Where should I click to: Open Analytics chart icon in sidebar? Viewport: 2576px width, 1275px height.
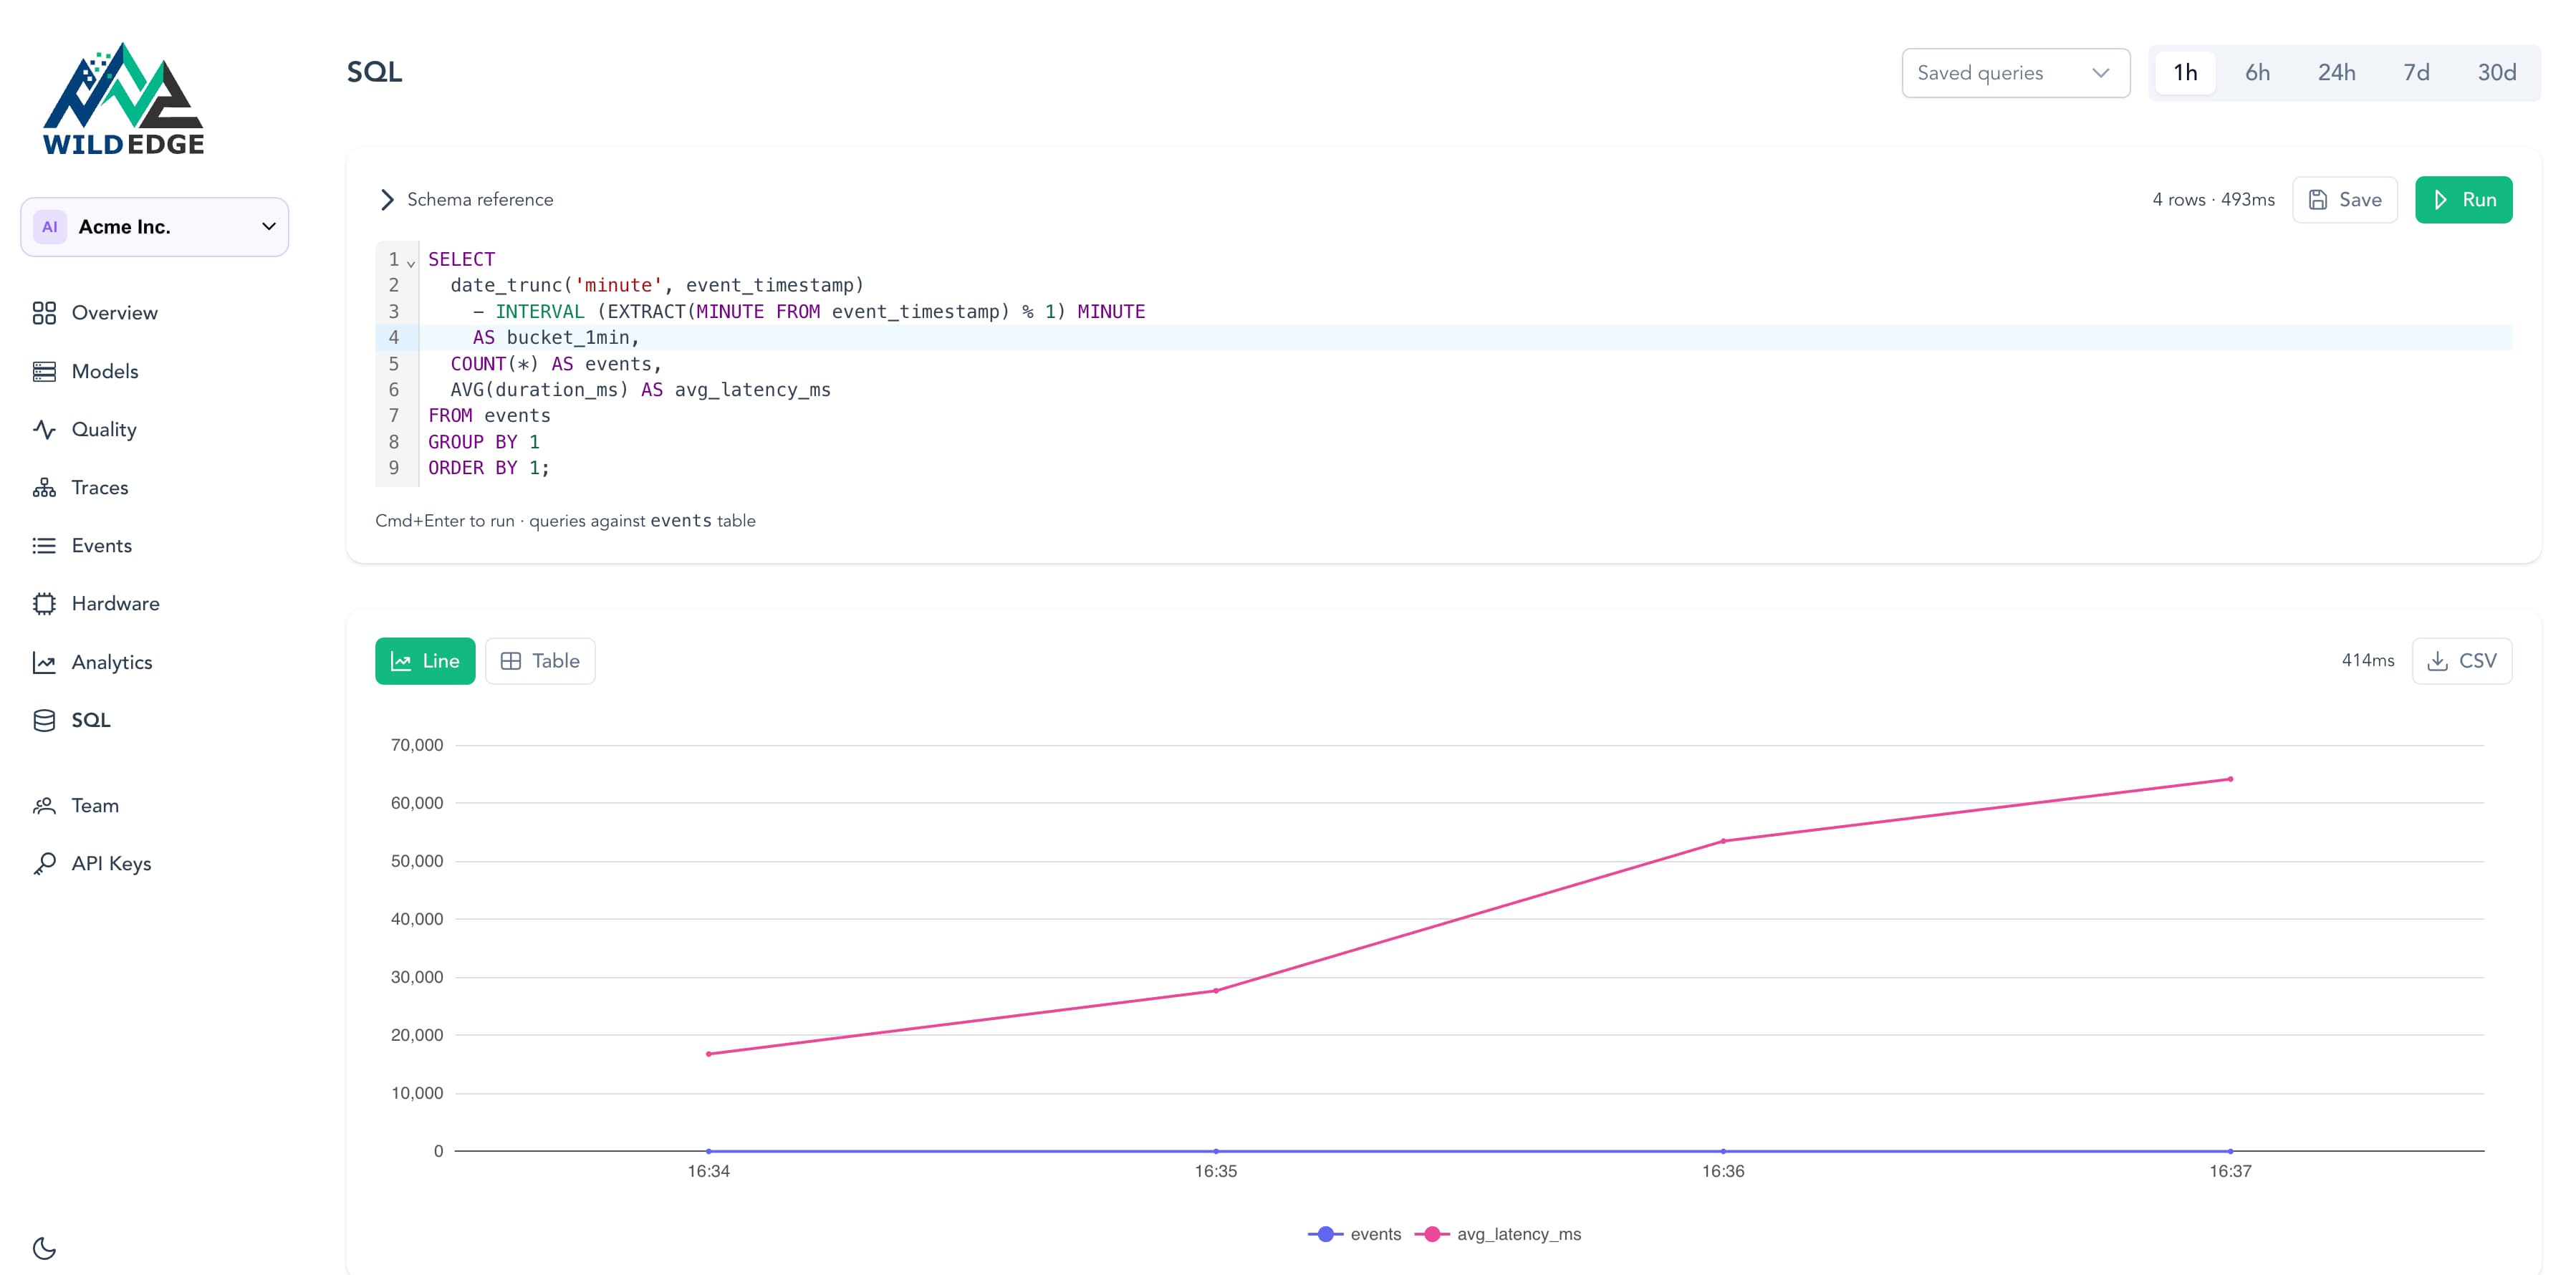pyautogui.click(x=44, y=661)
